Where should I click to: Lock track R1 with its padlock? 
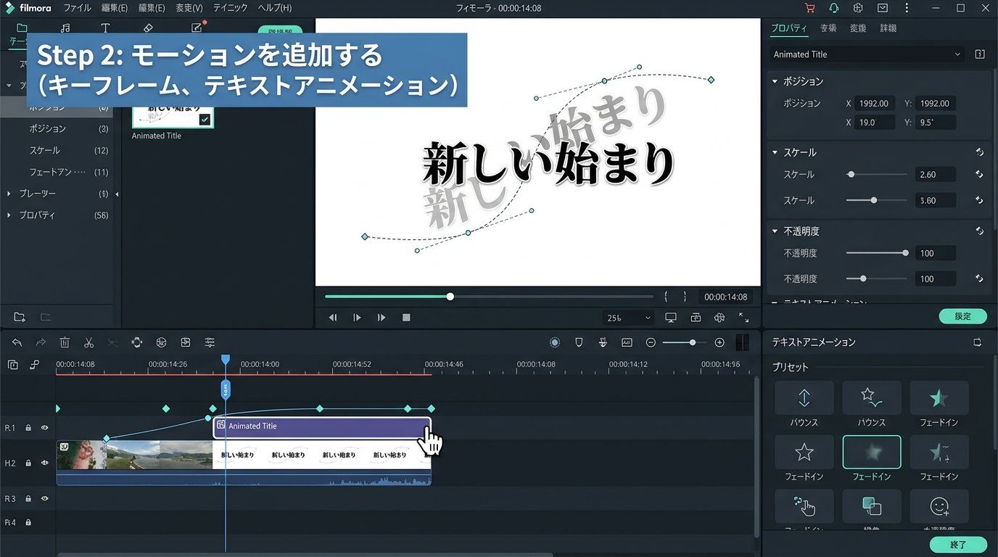click(28, 428)
